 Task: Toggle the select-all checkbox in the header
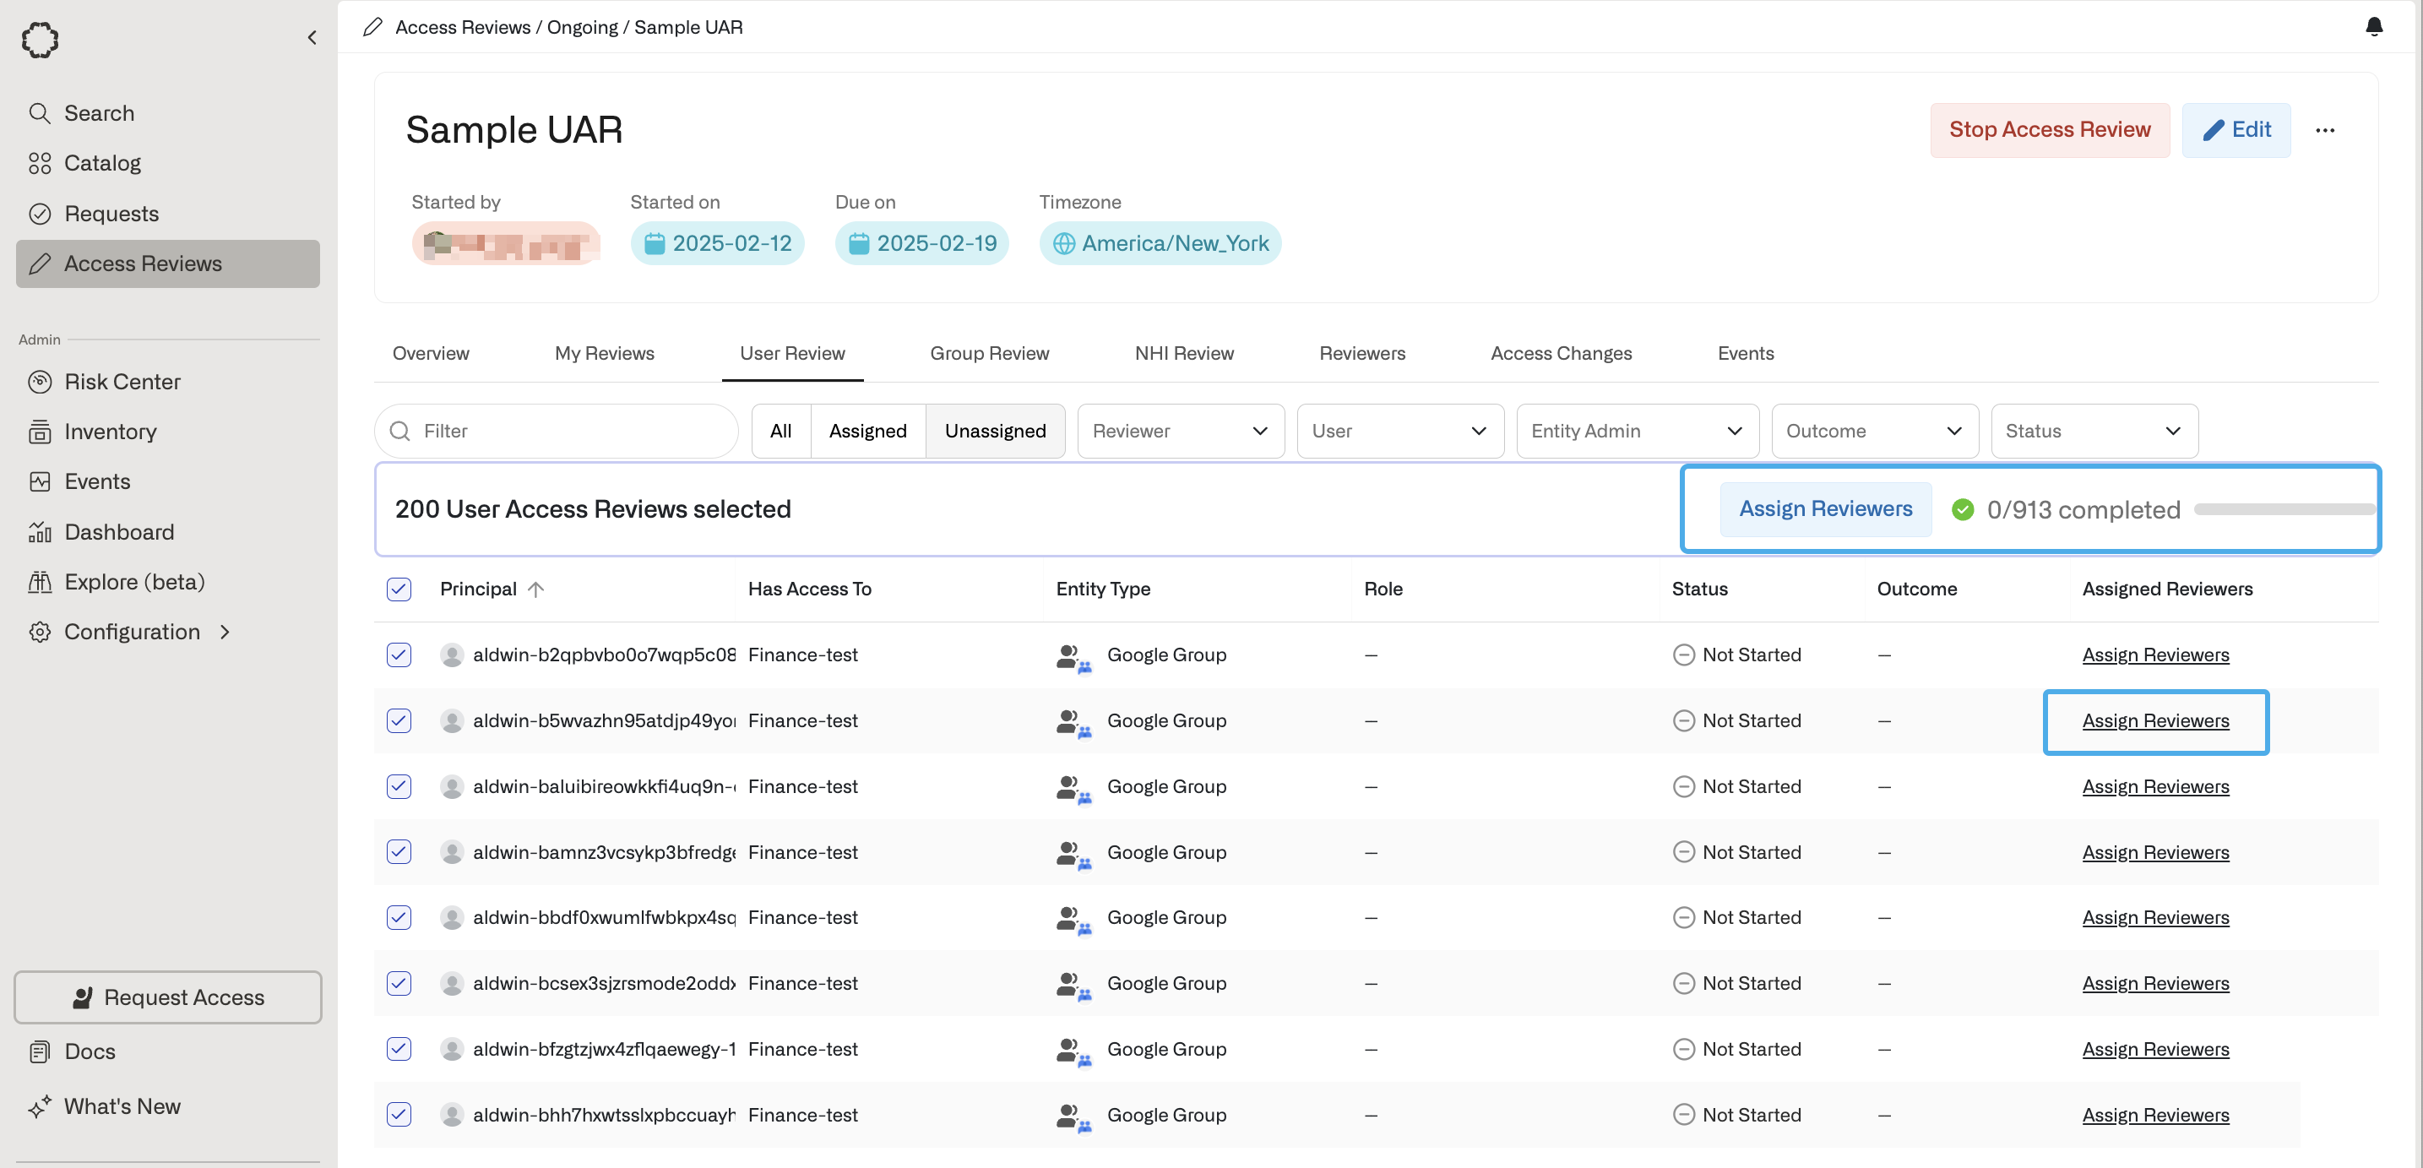click(399, 589)
